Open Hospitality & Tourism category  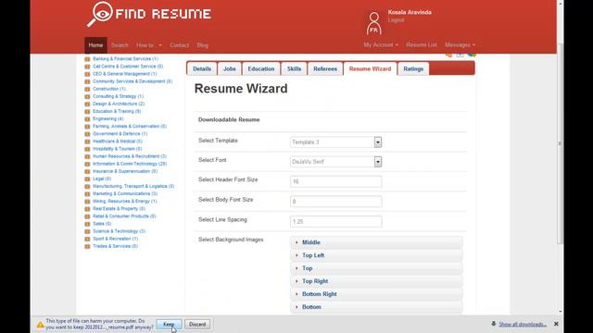(118, 149)
